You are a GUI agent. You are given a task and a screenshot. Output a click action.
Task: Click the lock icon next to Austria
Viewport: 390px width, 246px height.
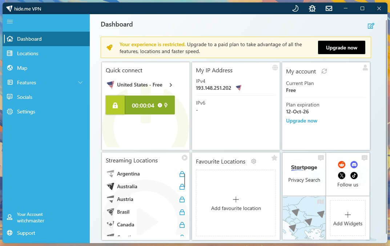pyautogui.click(x=182, y=199)
